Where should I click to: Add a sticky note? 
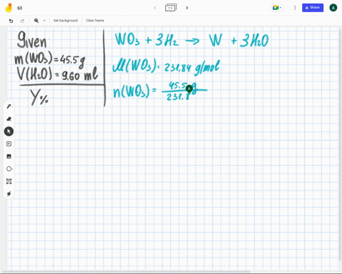click(x=9, y=144)
